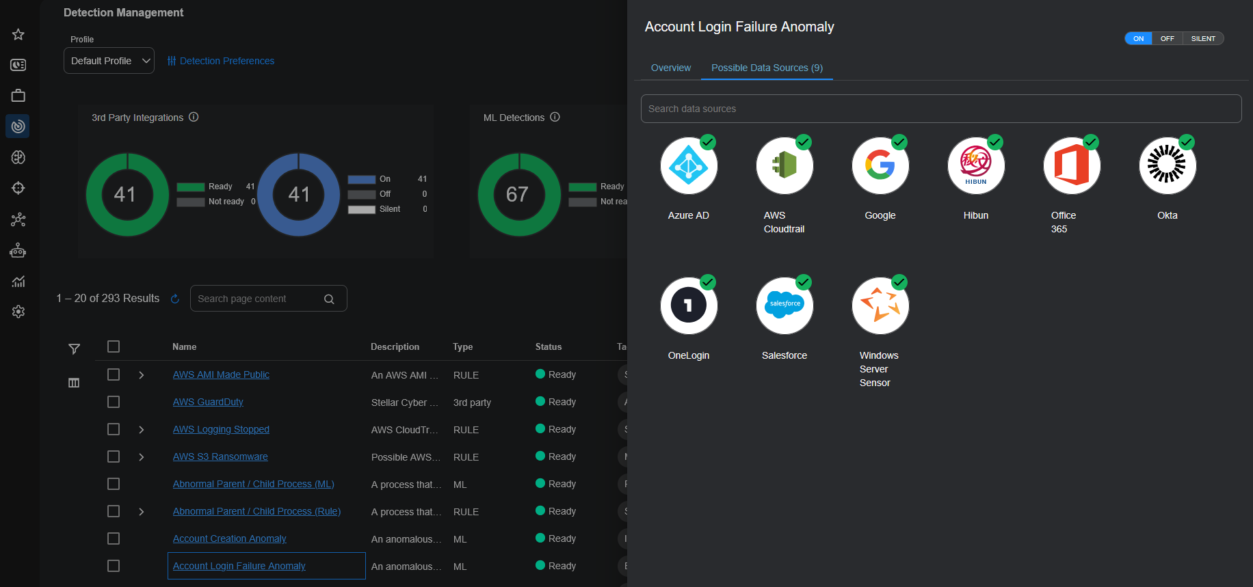
Task: Click the filter funnel icon above table
Action: coord(75,349)
